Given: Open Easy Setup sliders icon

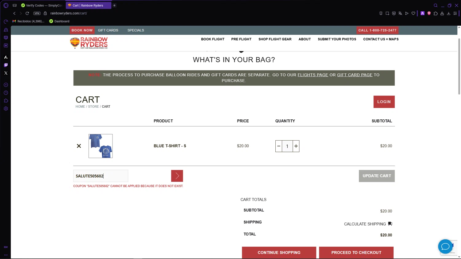Looking at the screenshot, I should (x=455, y=14).
